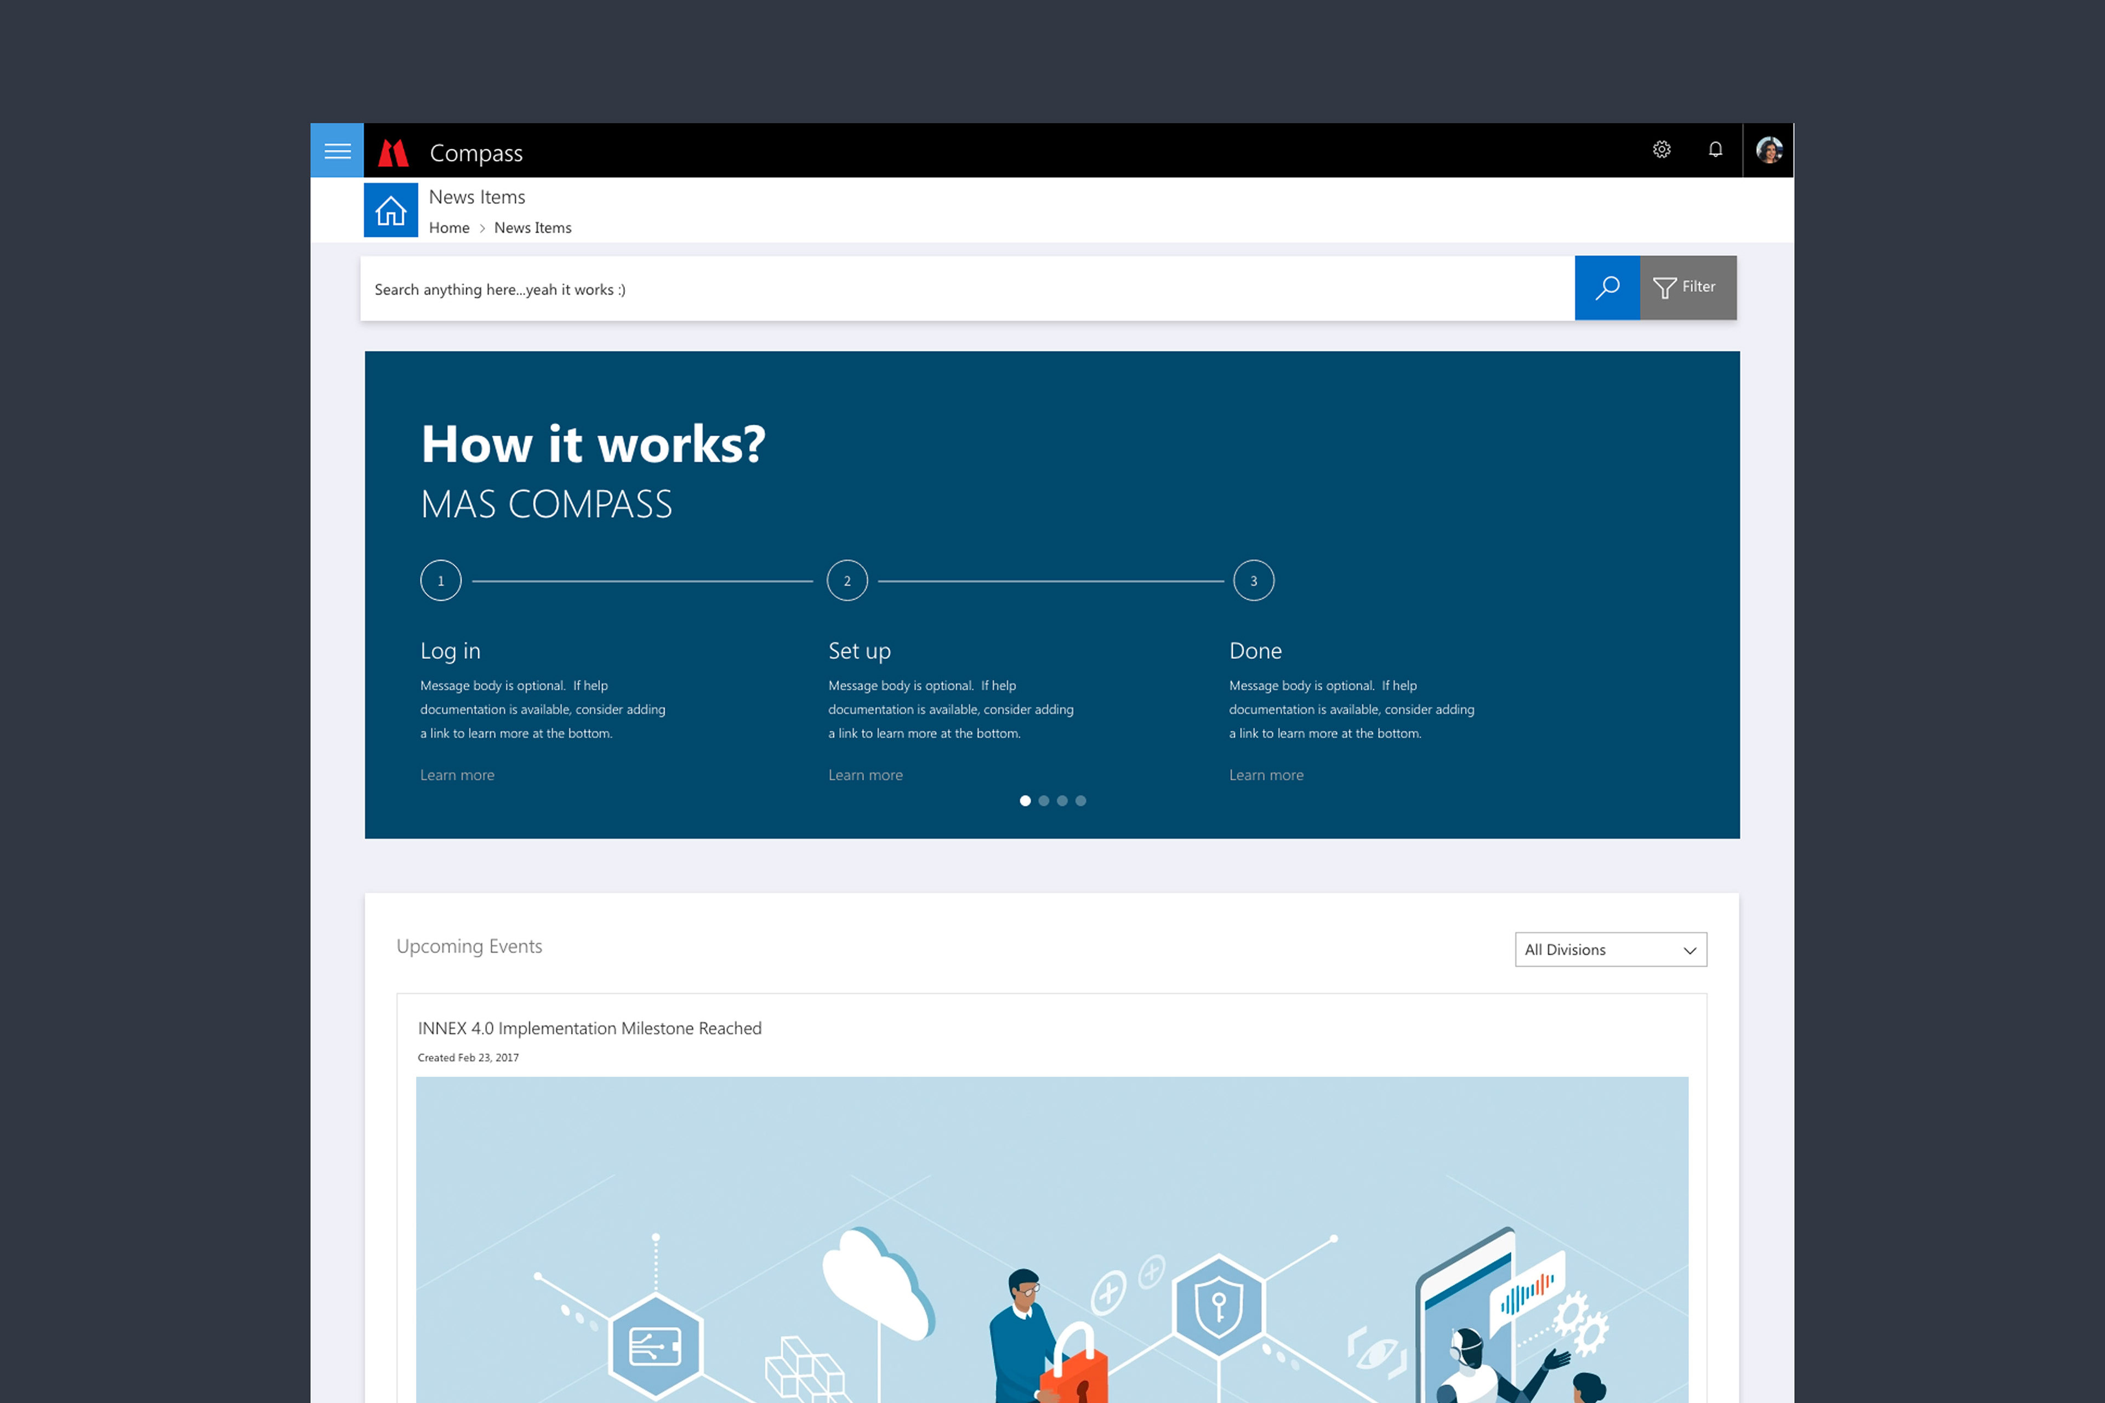Switch to second carousel dot
The image size is (2105, 1403).
(1044, 801)
